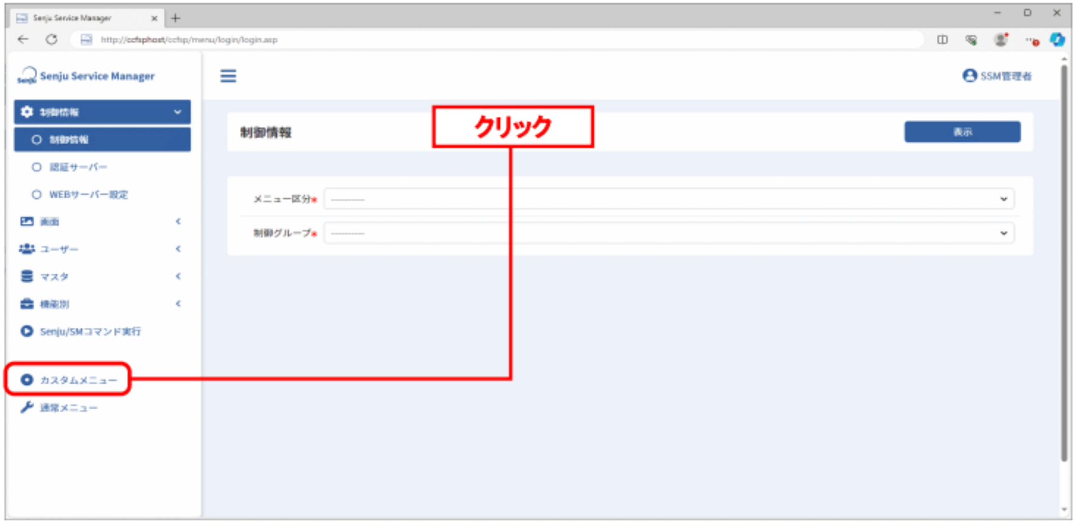
Task: Open the SSM管理者 user account icon
Action: 969,76
